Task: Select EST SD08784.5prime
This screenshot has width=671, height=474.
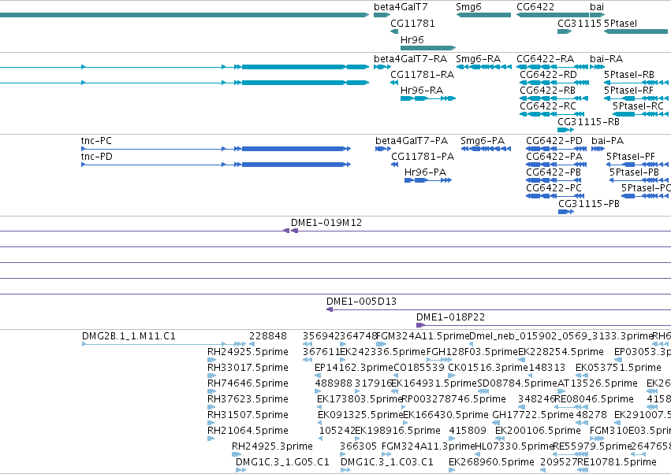Action: pos(483,391)
